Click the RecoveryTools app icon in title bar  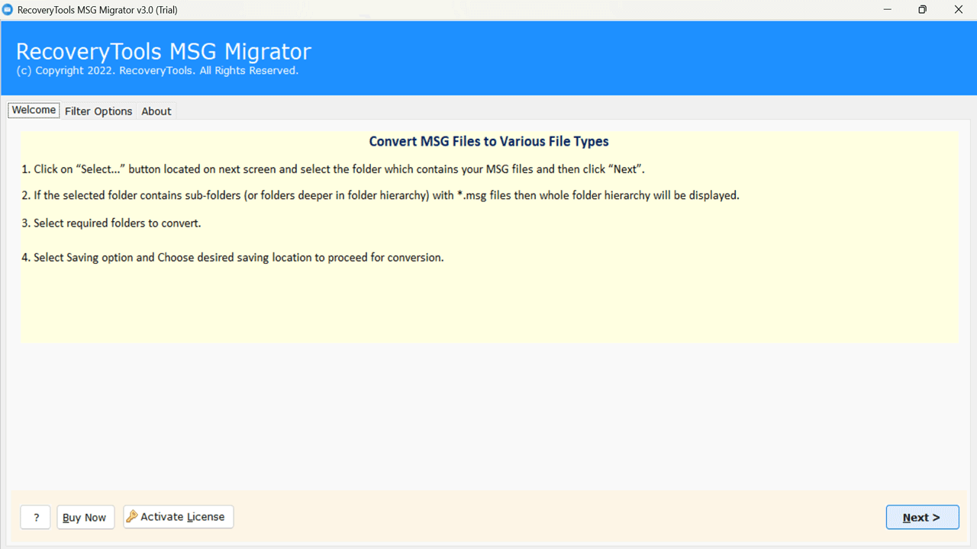click(x=8, y=10)
